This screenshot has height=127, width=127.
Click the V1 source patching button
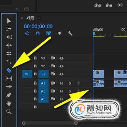[27, 74]
